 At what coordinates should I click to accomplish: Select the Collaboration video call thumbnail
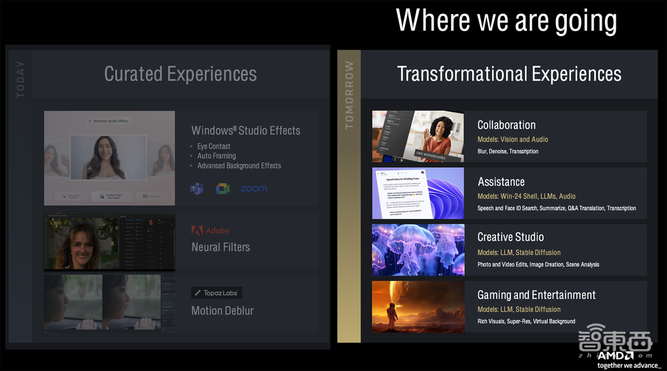tap(418, 136)
